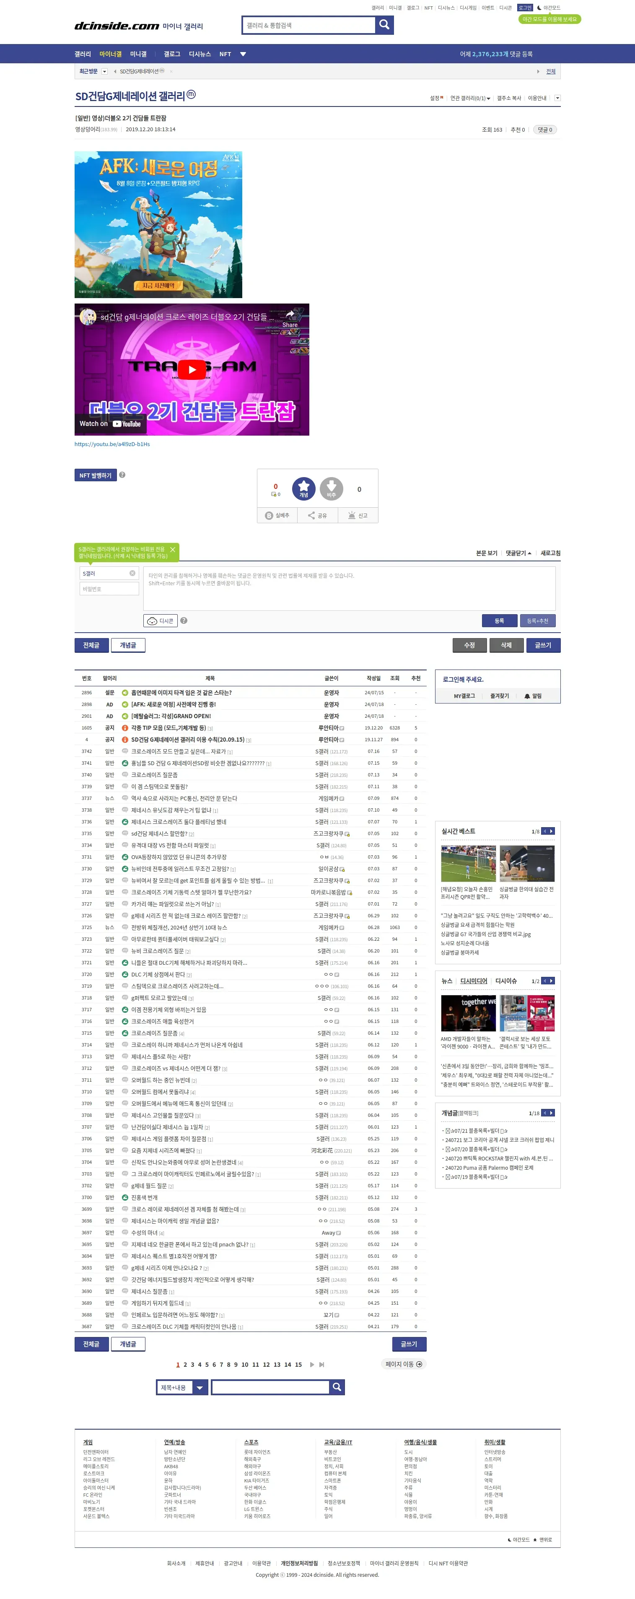Click the 비추 downvote arrow button
Screen dimensions: 635x1599
click(x=332, y=488)
